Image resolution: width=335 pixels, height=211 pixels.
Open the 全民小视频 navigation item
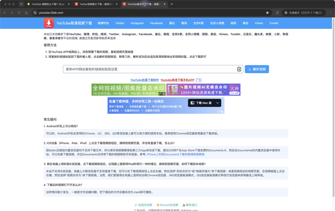[217, 23]
